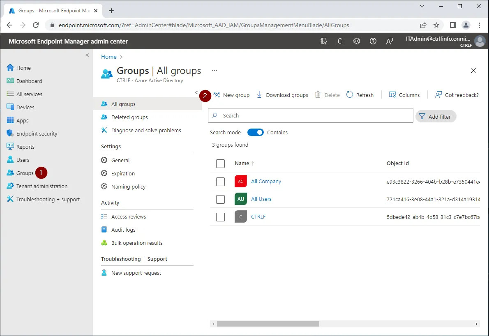Open Reports in the sidebar
Image resolution: width=489 pixels, height=336 pixels.
[x=21, y=147]
